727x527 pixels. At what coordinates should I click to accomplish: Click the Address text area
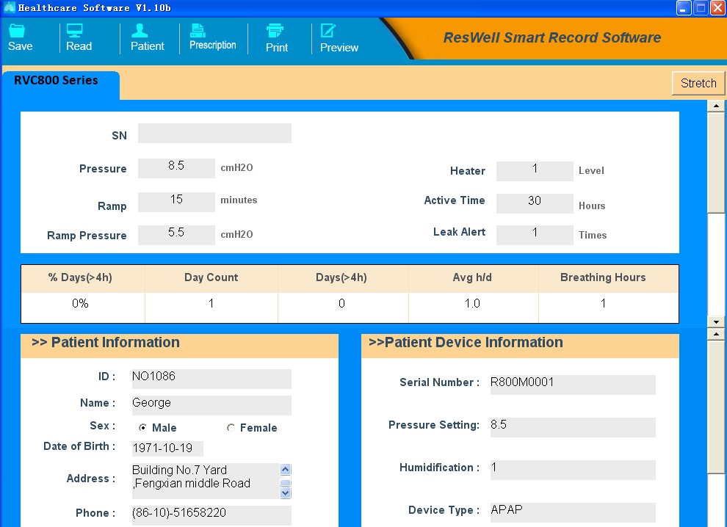[206, 481]
